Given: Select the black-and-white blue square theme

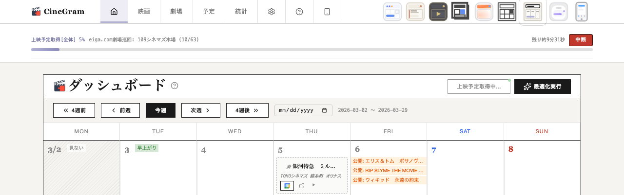Looking at the screenshot, I should click(x=460, y=11).
